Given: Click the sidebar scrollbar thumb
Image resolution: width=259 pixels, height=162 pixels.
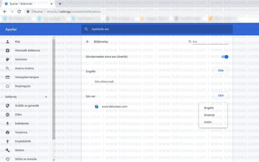Looking at the screenshot, I should (x=54, y=89).
